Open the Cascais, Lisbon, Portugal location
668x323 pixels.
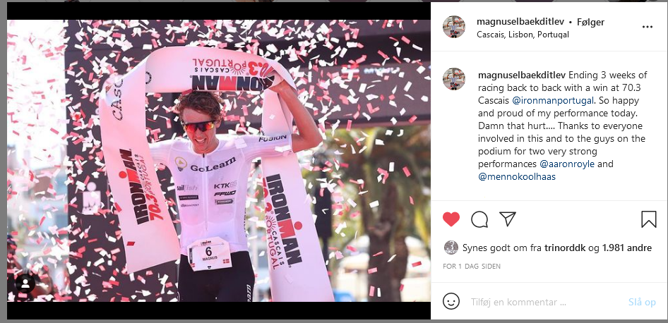coord(523,35)
